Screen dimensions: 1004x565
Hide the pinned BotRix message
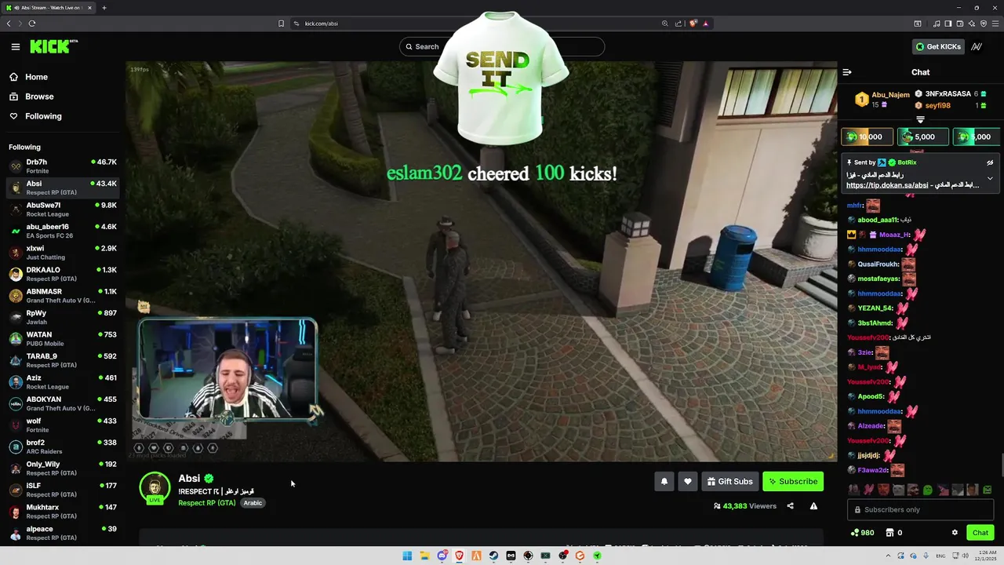[x=990, y=162]
